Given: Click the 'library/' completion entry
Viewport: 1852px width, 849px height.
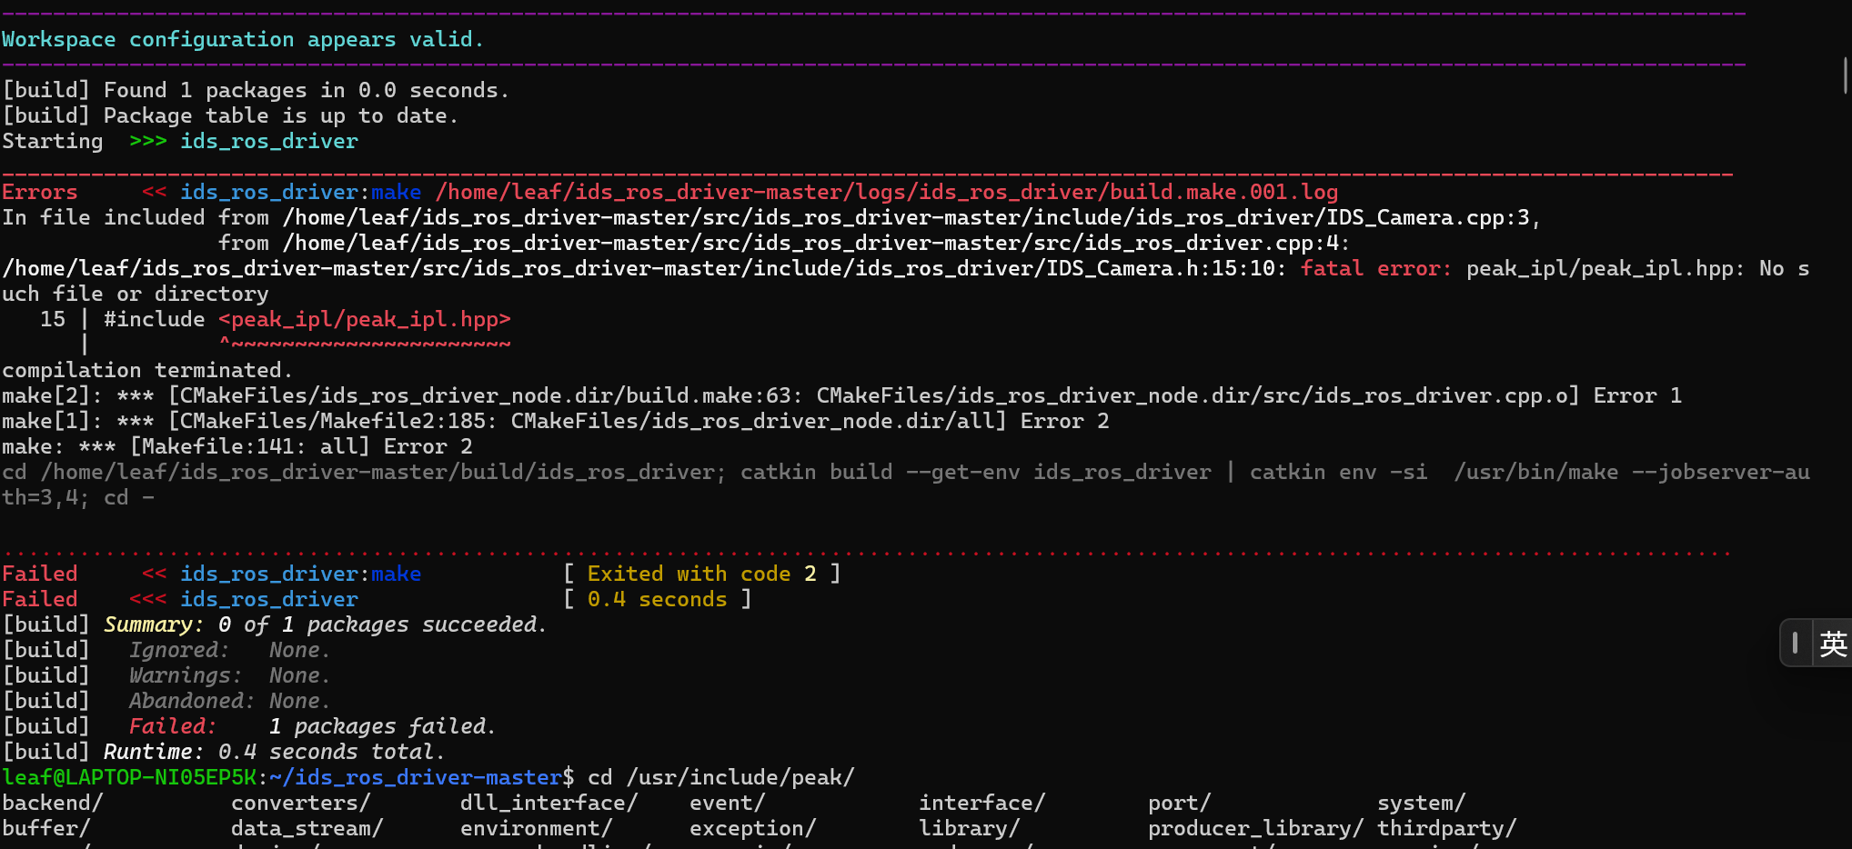Looking at the screenshot, I should [x=970, y=829].
